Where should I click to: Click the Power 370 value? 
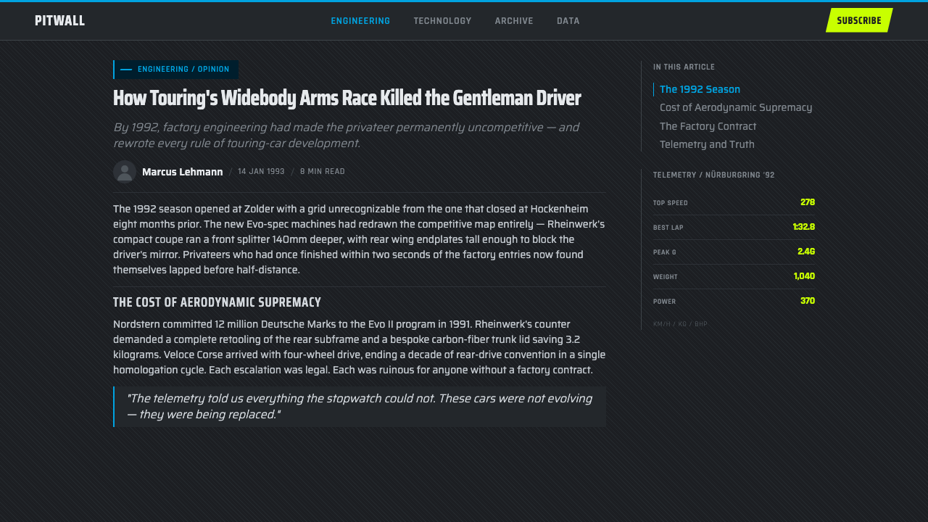pyautogui.click(x=808, y=301)
